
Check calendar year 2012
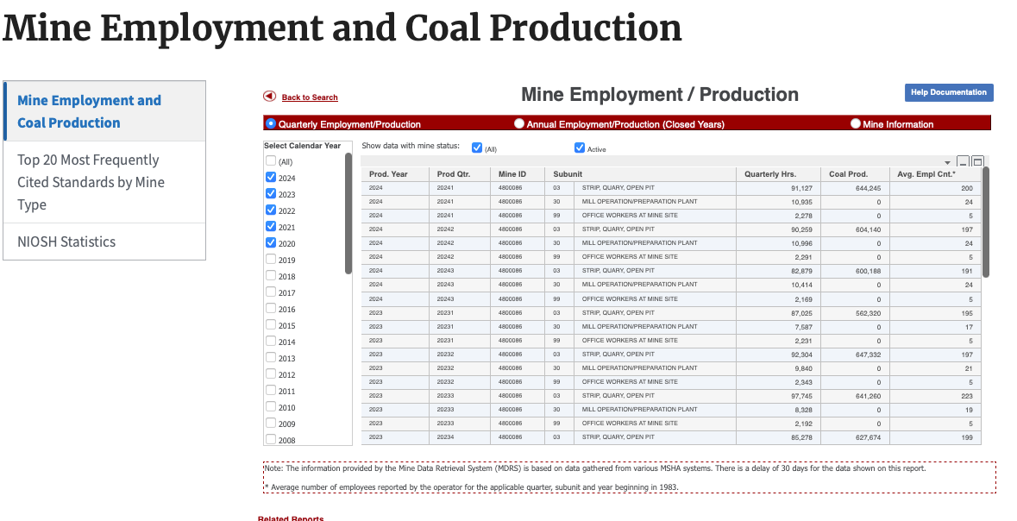coord(271,373)
